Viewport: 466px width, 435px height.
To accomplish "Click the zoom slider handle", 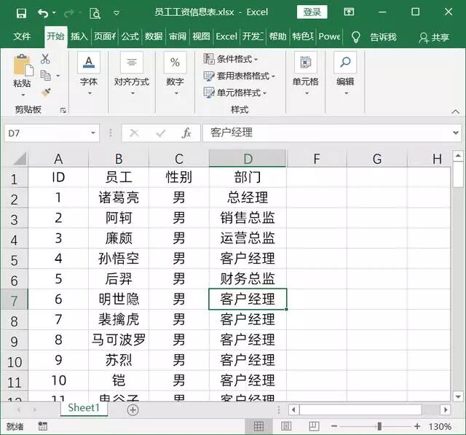I will (x=379, y=426).
